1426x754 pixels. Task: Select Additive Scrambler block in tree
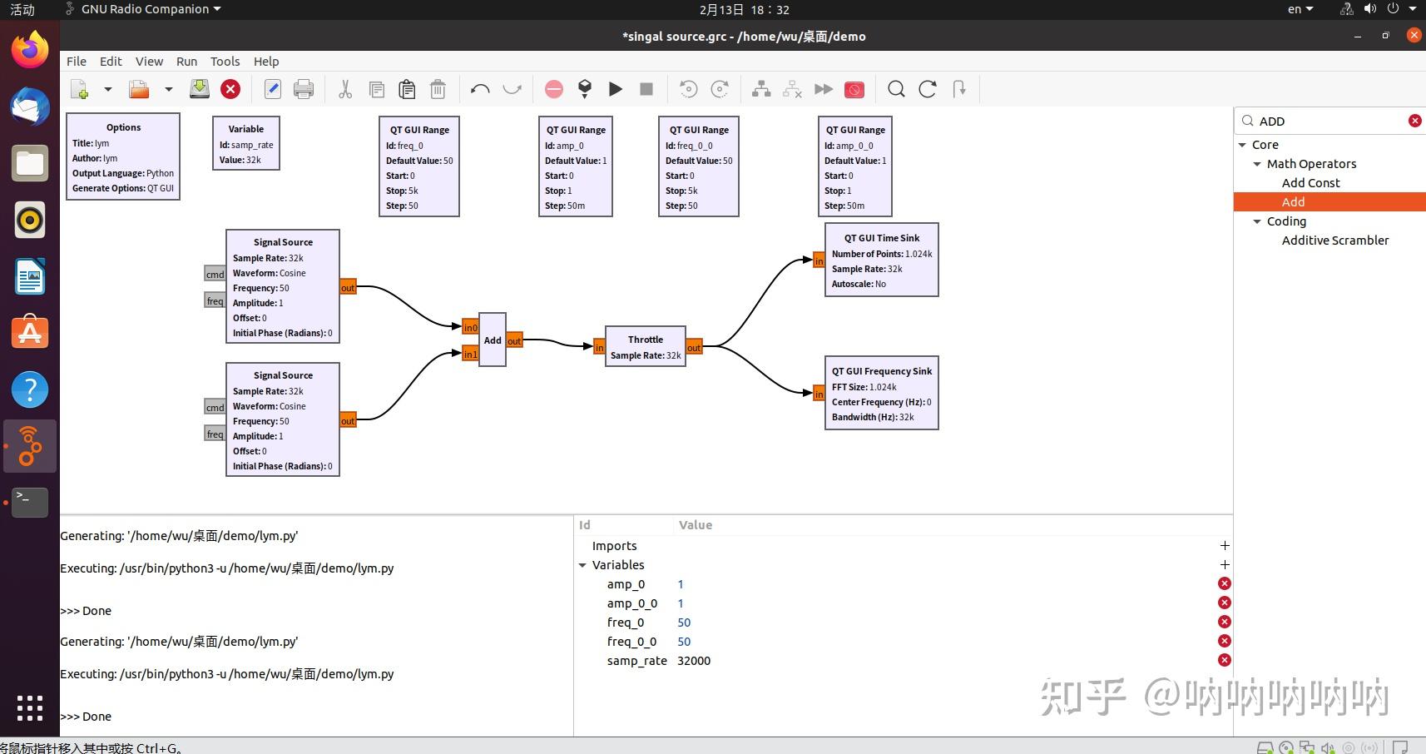pos(1334,241)
